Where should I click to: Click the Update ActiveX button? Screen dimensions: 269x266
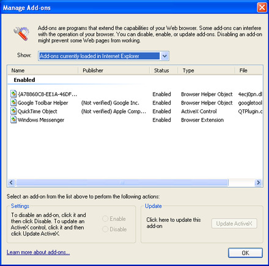point(234,224)
